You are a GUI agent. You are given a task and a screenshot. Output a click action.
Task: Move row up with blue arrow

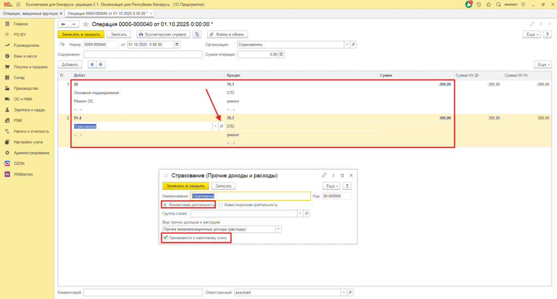92,65
